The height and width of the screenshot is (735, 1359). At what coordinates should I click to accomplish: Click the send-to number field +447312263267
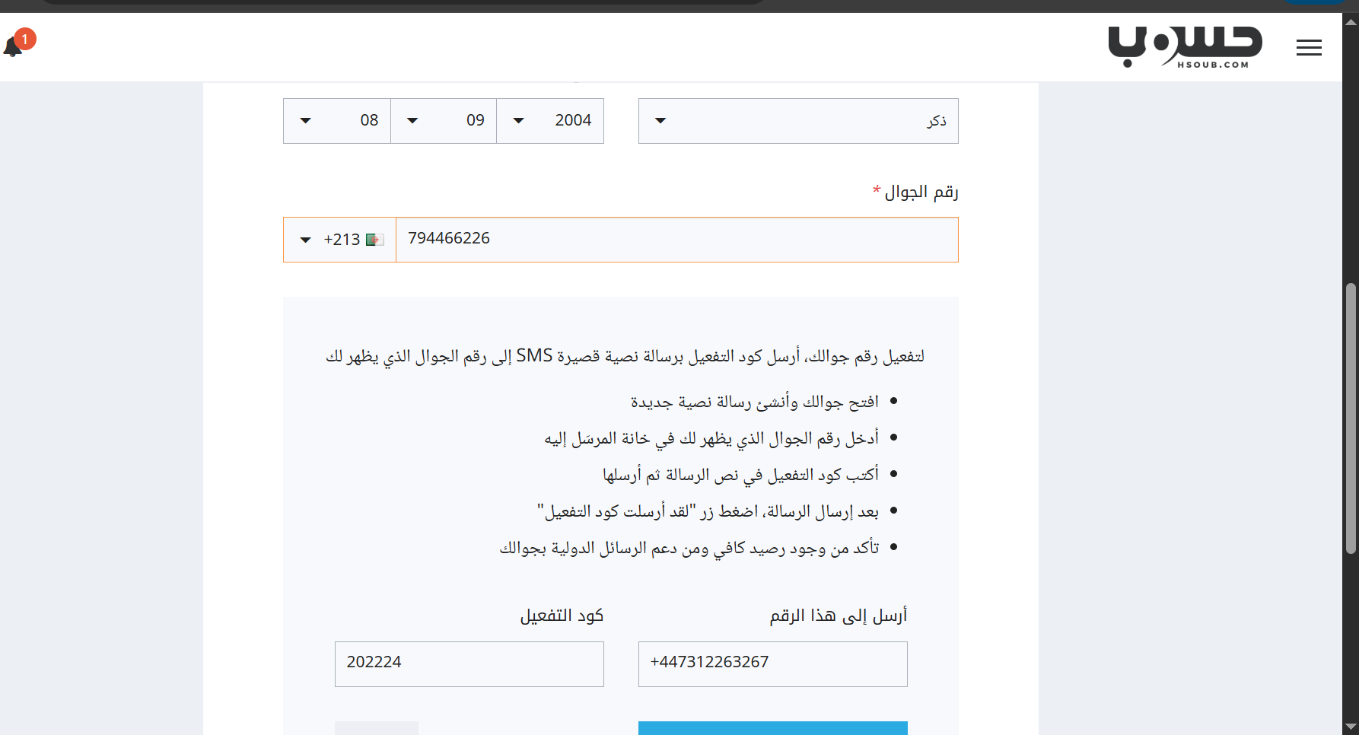[x=772, y=663]
